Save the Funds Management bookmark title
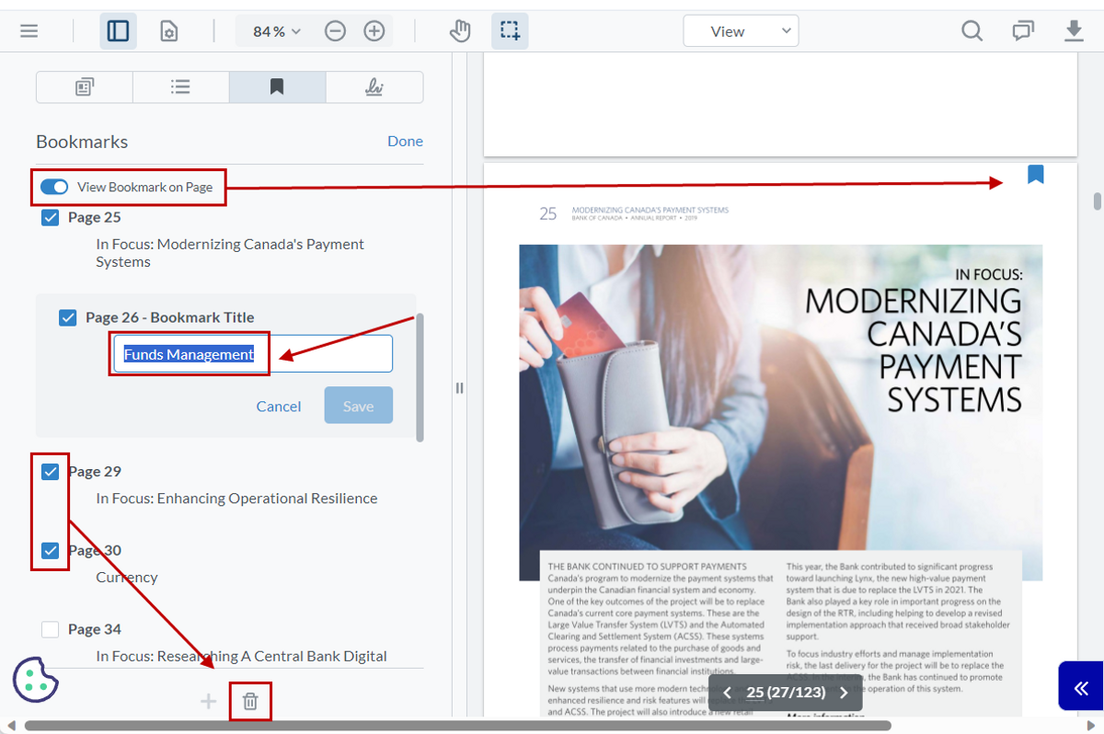Viewport: 1104px width, 734px height. [358, 405]
